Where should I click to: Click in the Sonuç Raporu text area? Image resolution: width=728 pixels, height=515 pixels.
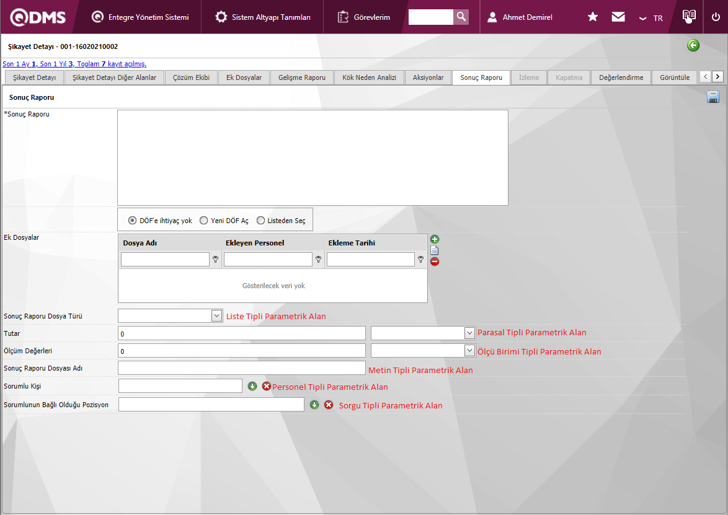313,157
